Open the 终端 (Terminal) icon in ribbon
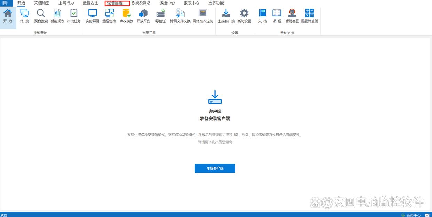The width and height of the screenshot is (432, 217). coord(25,16)
